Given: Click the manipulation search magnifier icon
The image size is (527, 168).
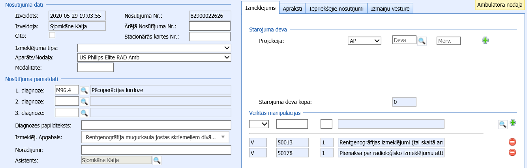Looking at the screenshot, I should 503,124.
